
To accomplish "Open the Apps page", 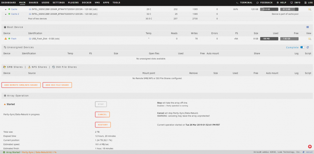I will click(106, 3).
